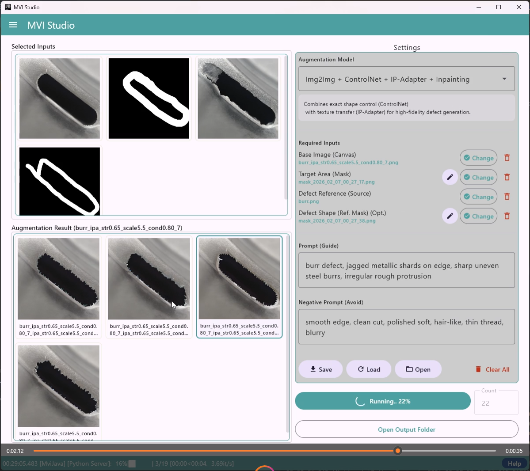
Task: Edit the Defect Shape ref mask with pencil
Action: [x=450, y=216]
